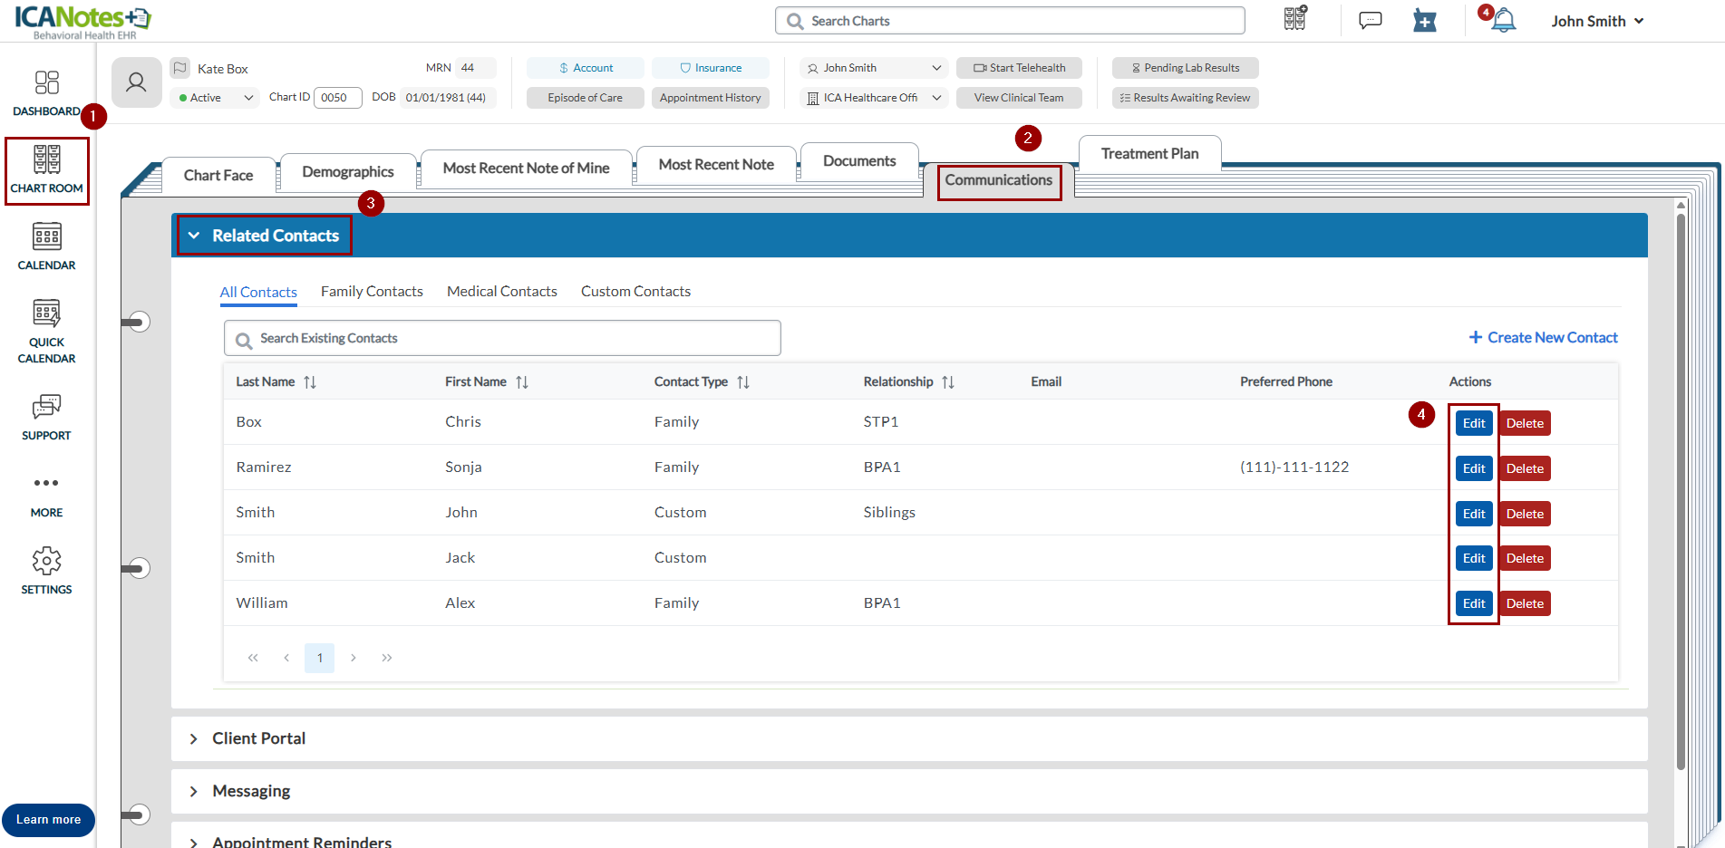The height and width of the screenshot is (848, 1725).
Task: Click the Search Charts field
Action: click(1010, 21)
